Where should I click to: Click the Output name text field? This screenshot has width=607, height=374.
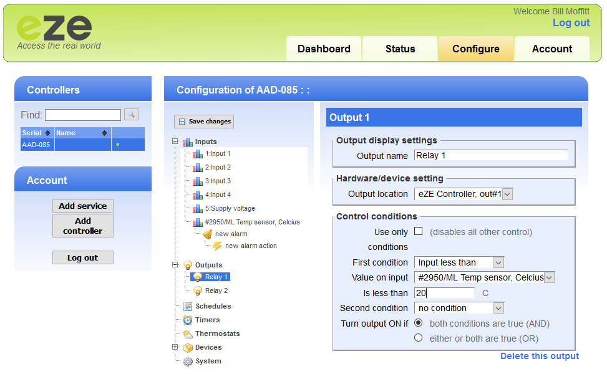click(491, 155)
